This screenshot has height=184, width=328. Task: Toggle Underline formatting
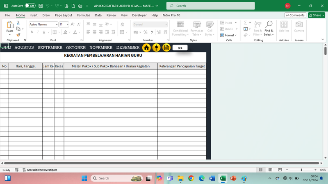tap(44, 32)
